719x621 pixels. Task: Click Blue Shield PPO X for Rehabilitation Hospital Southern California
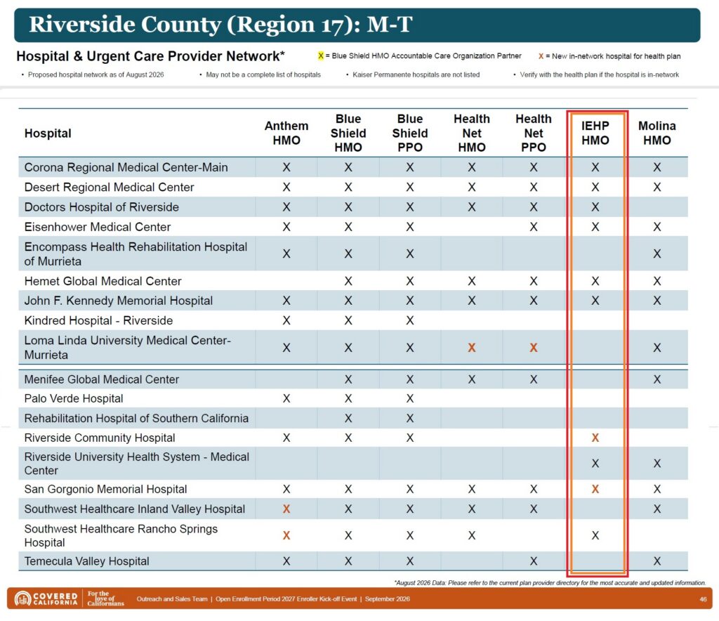point(410,418)
